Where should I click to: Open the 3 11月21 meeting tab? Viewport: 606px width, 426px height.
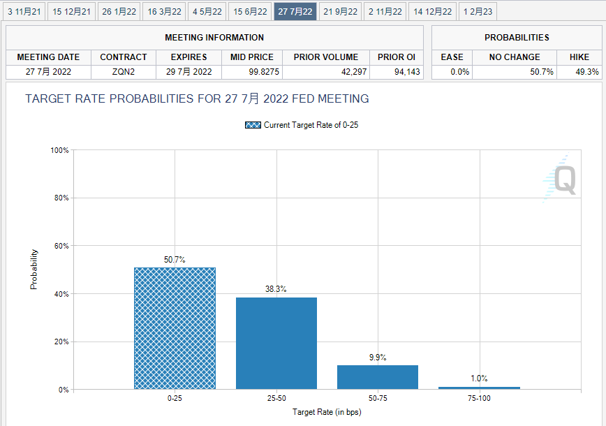(x=24, y=11)
